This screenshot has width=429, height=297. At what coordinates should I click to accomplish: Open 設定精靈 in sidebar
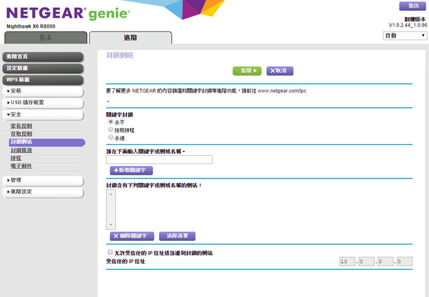tap(43, 68)
